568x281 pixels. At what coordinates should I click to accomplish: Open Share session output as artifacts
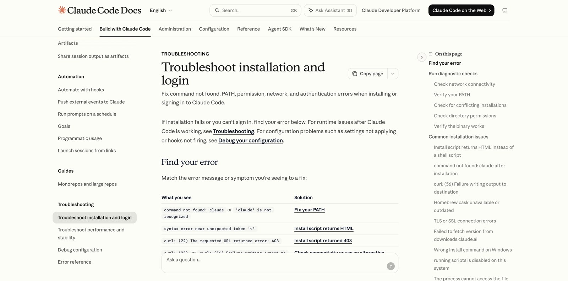93,56
